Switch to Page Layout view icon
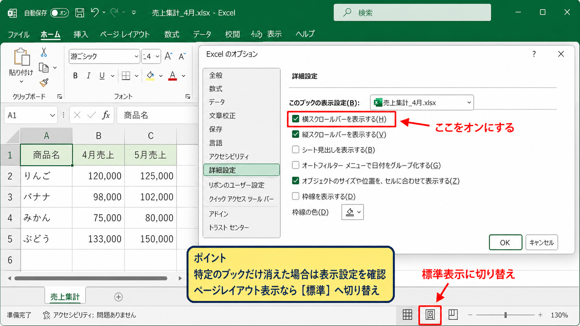Viewport: 580px width, 326px height. coord(430,315)
